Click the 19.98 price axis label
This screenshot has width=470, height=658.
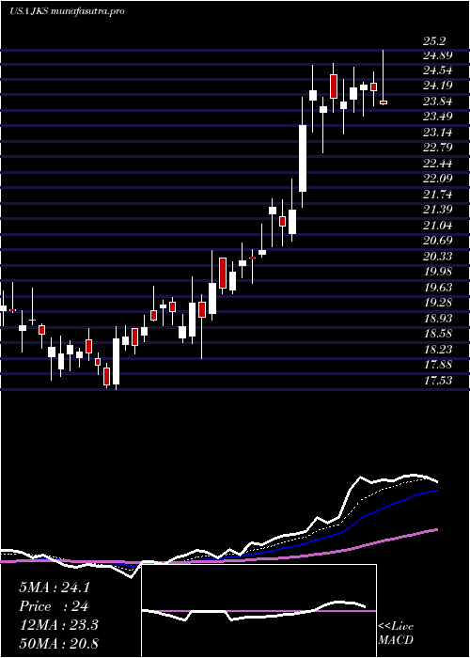coord(437,272)
